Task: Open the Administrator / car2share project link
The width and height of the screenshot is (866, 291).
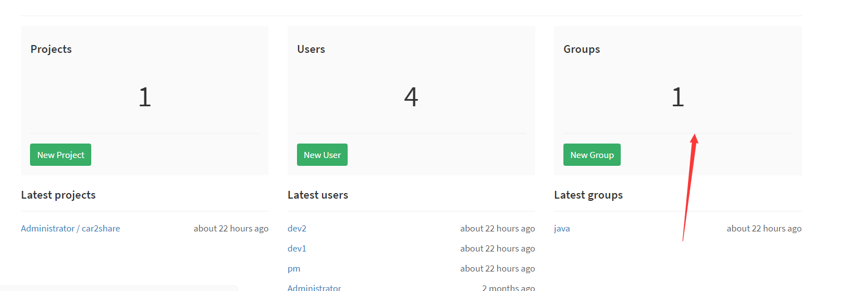Action: pos(71,228)
